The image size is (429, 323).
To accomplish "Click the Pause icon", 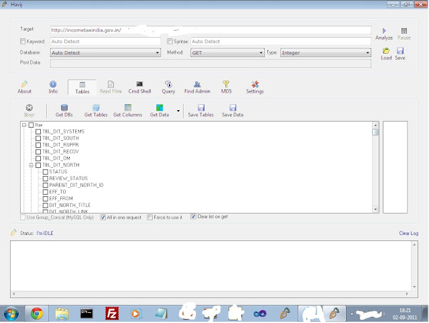I will point(404,30).
